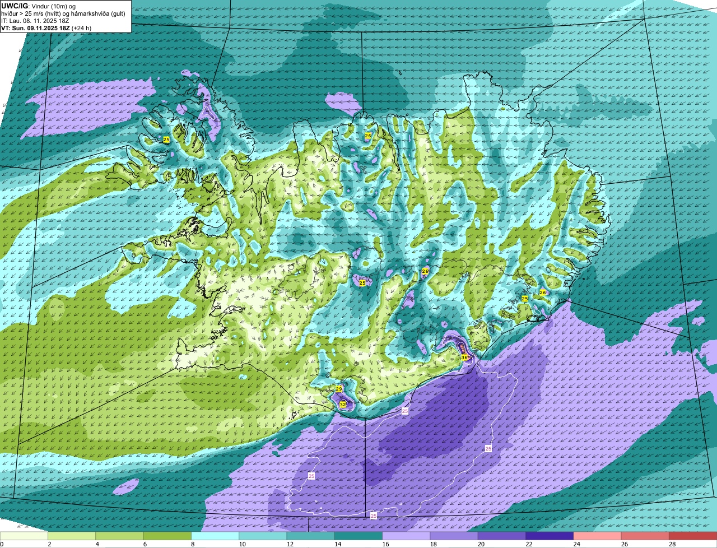This screenshot has width=717, height=548.
Task: Select the 24–26 light pink legend swatch
Action: pos(598,536)
